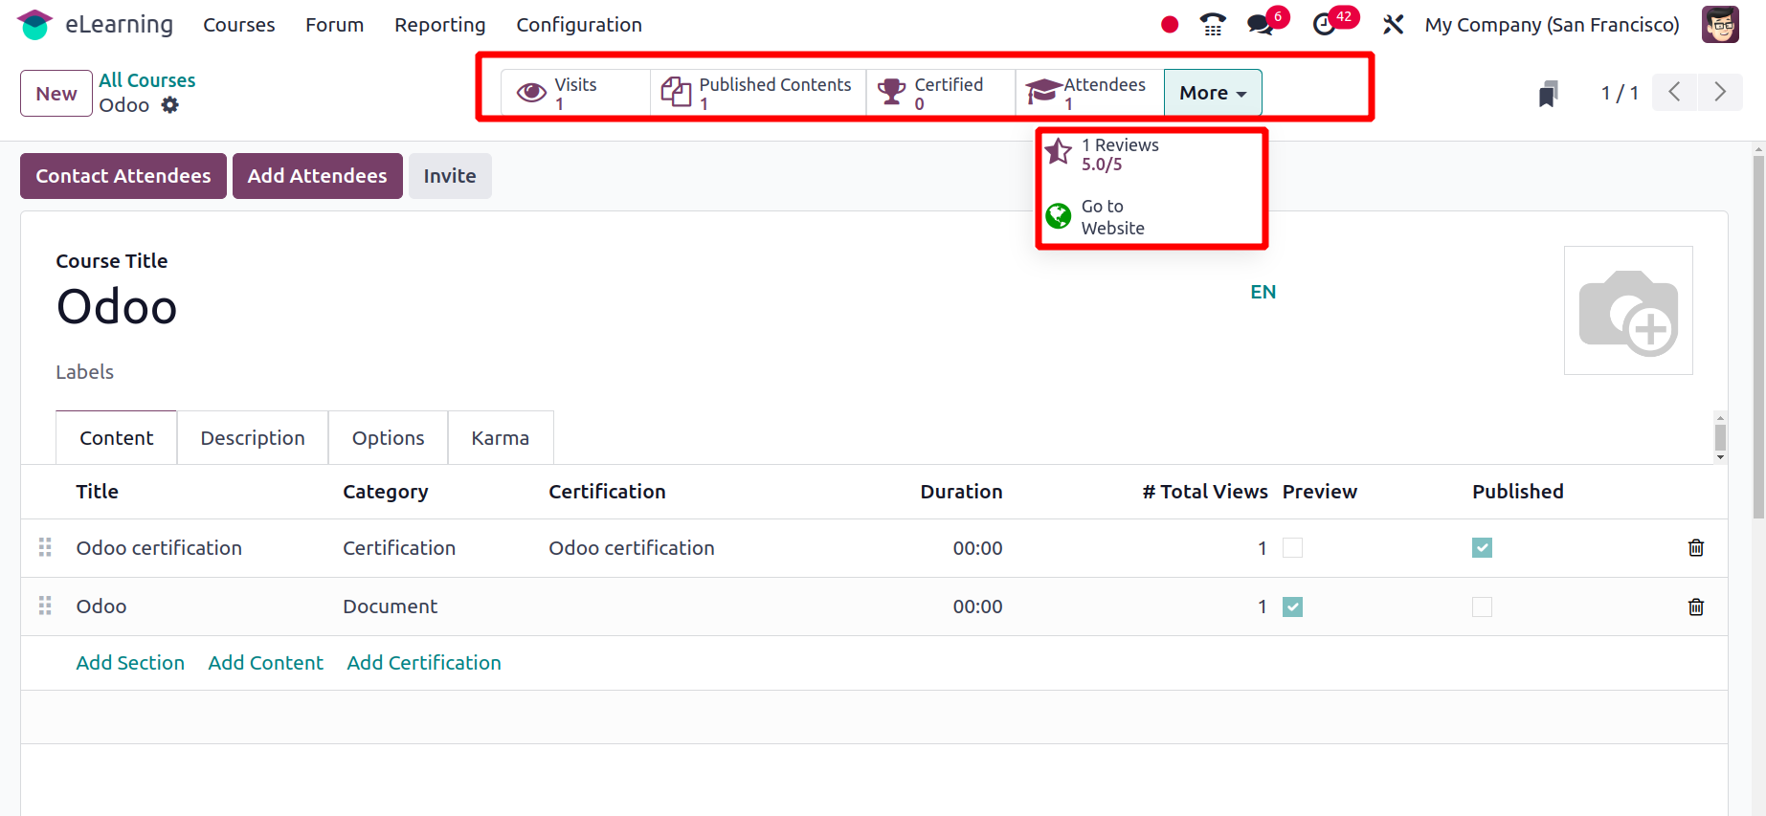This screenshot has height=816, width=1766.
Task: Click the Certification column header
Action: coord(607,492)
